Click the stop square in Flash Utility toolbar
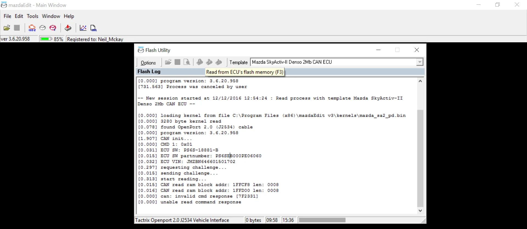Viewport: 527px width, 229px height. (178, 62)
